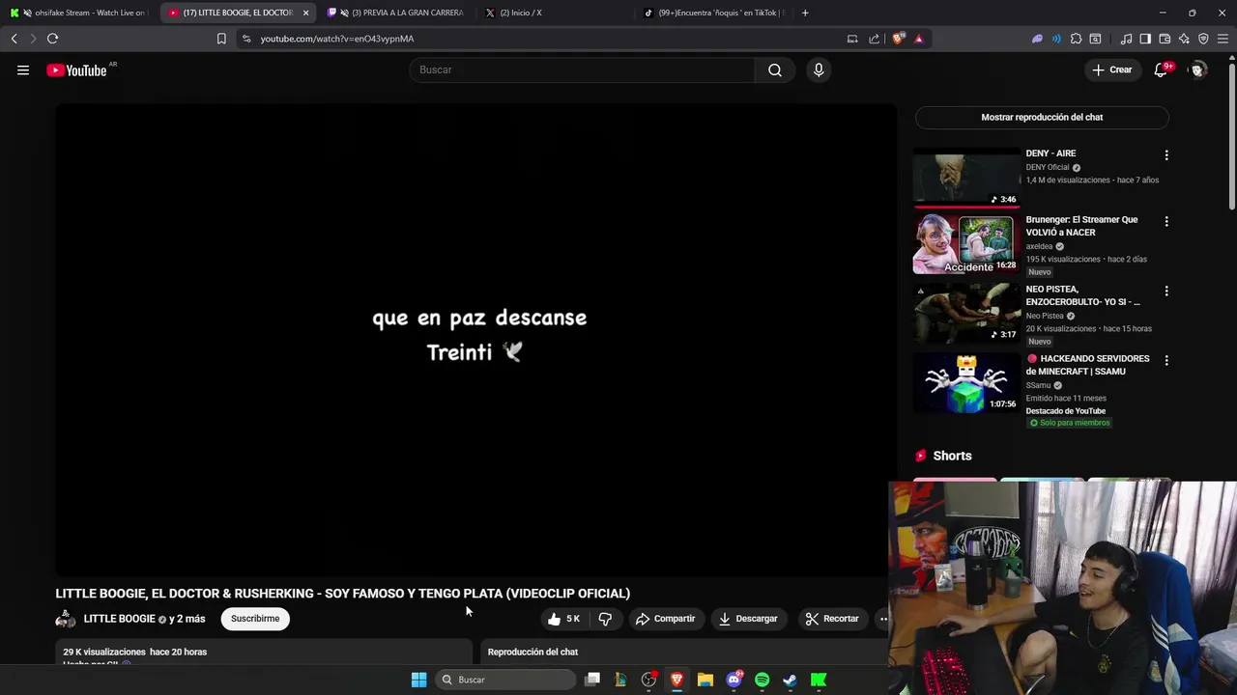Viewport: 1237px width, 695px height.
Task: Click the Recortar clip button
Action: click(832, 619)
